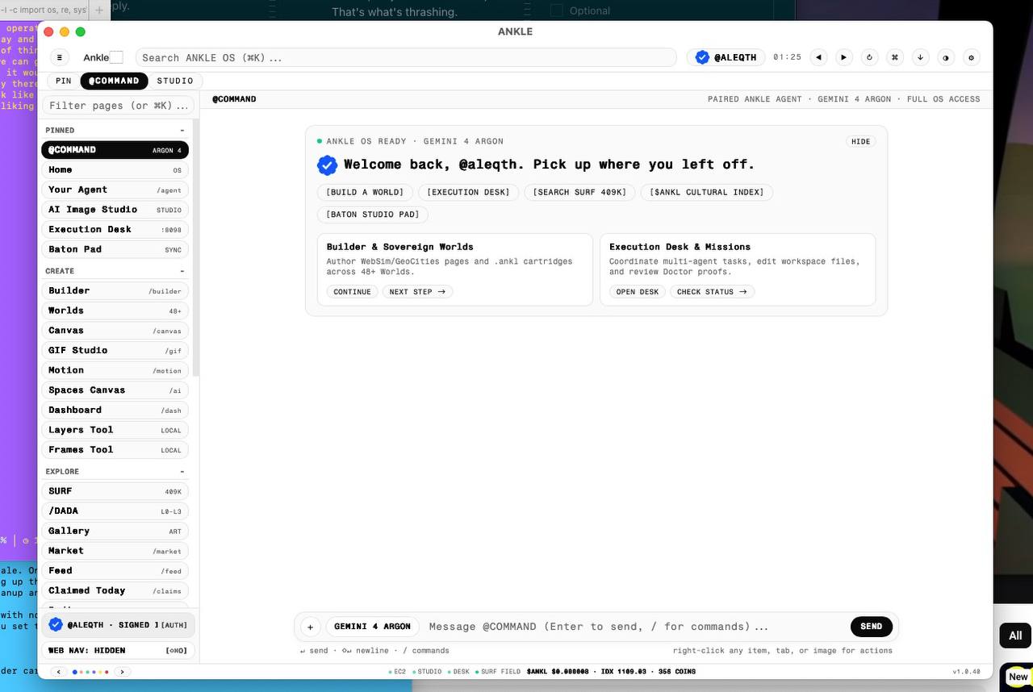This screenshot has height=692, width=1033.
Task: Click the plus attachment button in composer
Action: [310, 627]
